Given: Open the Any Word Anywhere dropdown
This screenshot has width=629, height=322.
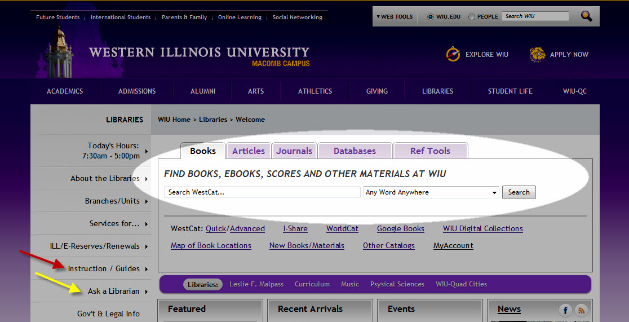Looking at the screenshot, I should [431, 192].
